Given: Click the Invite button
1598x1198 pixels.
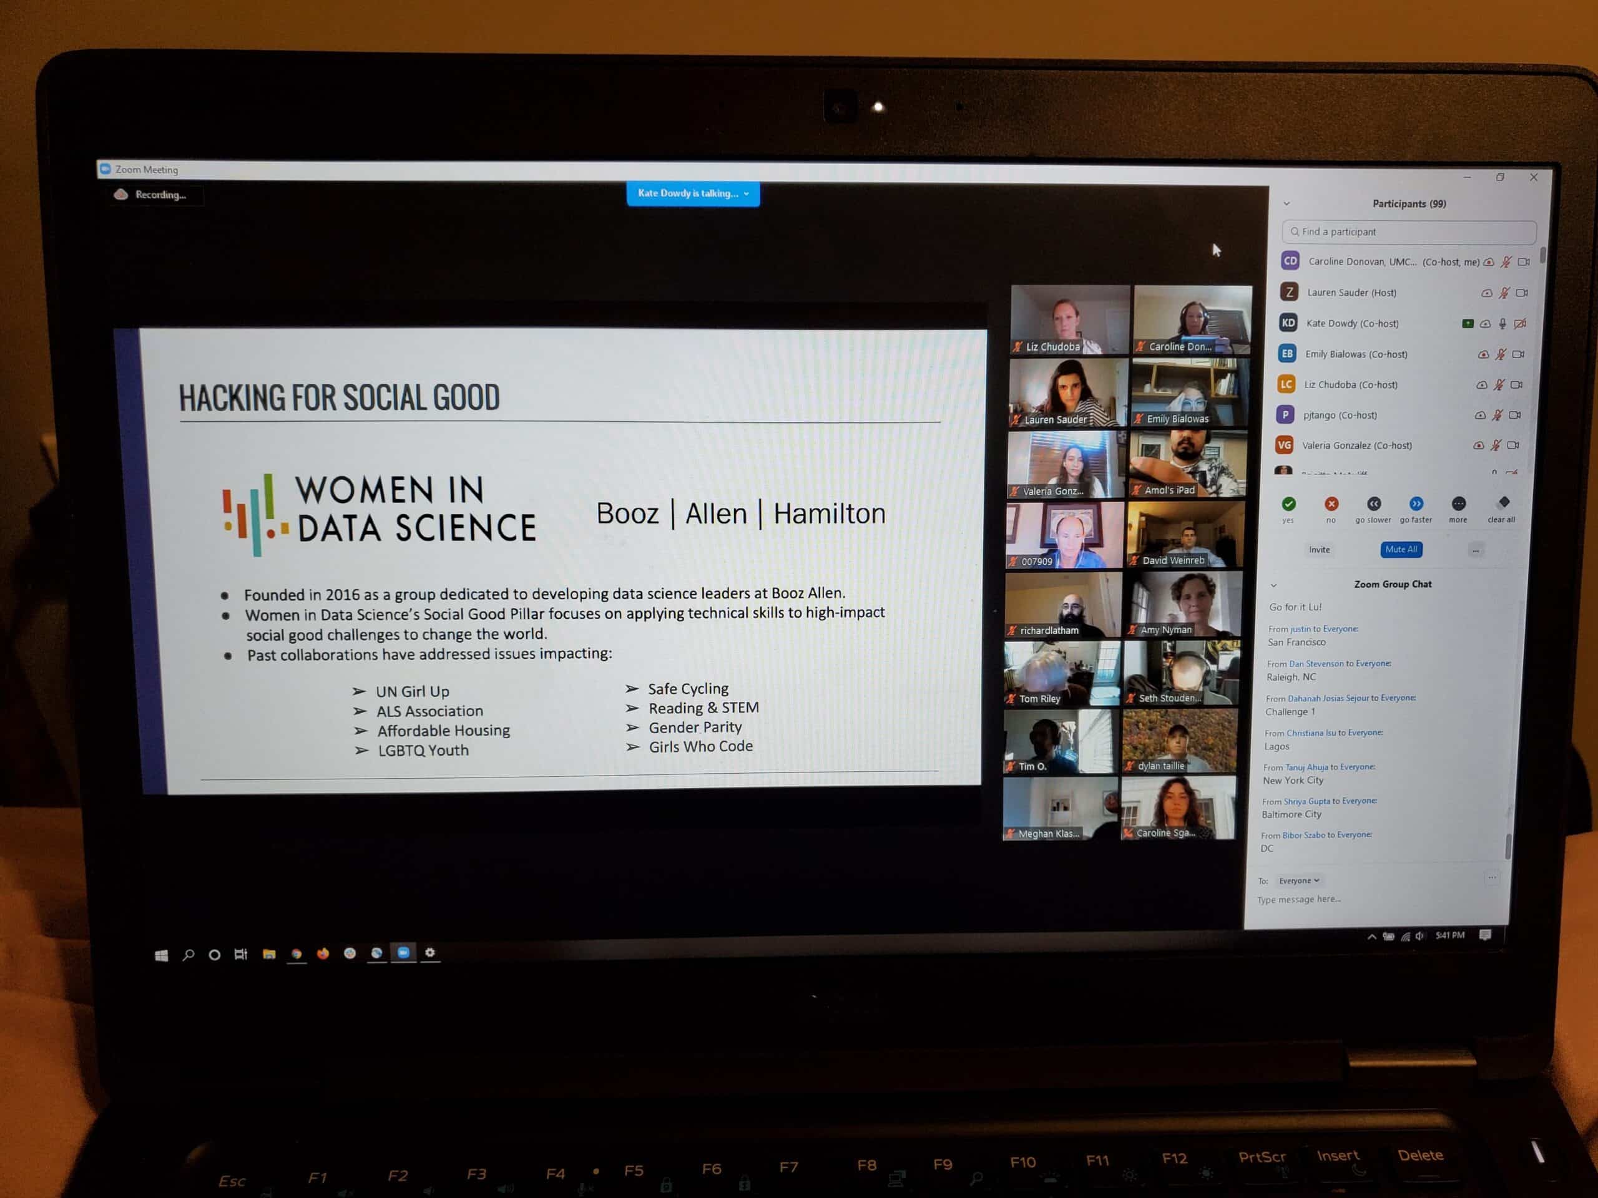Looking at the screenshot, I should (x=1319, y=550).
